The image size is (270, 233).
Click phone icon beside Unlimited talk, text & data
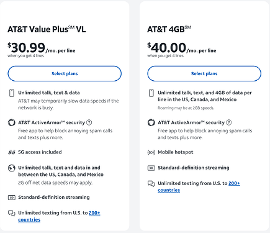click(12, 93)
